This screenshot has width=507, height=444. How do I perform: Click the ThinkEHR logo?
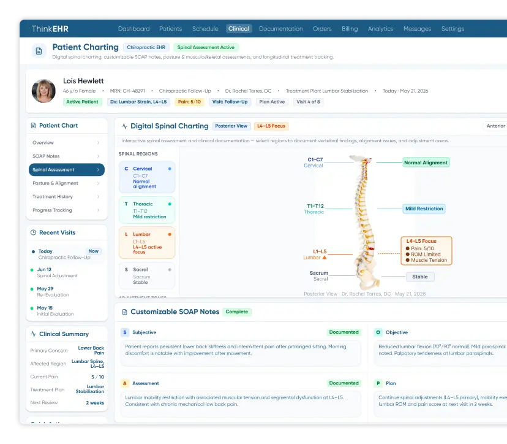[x=50, y=29]
